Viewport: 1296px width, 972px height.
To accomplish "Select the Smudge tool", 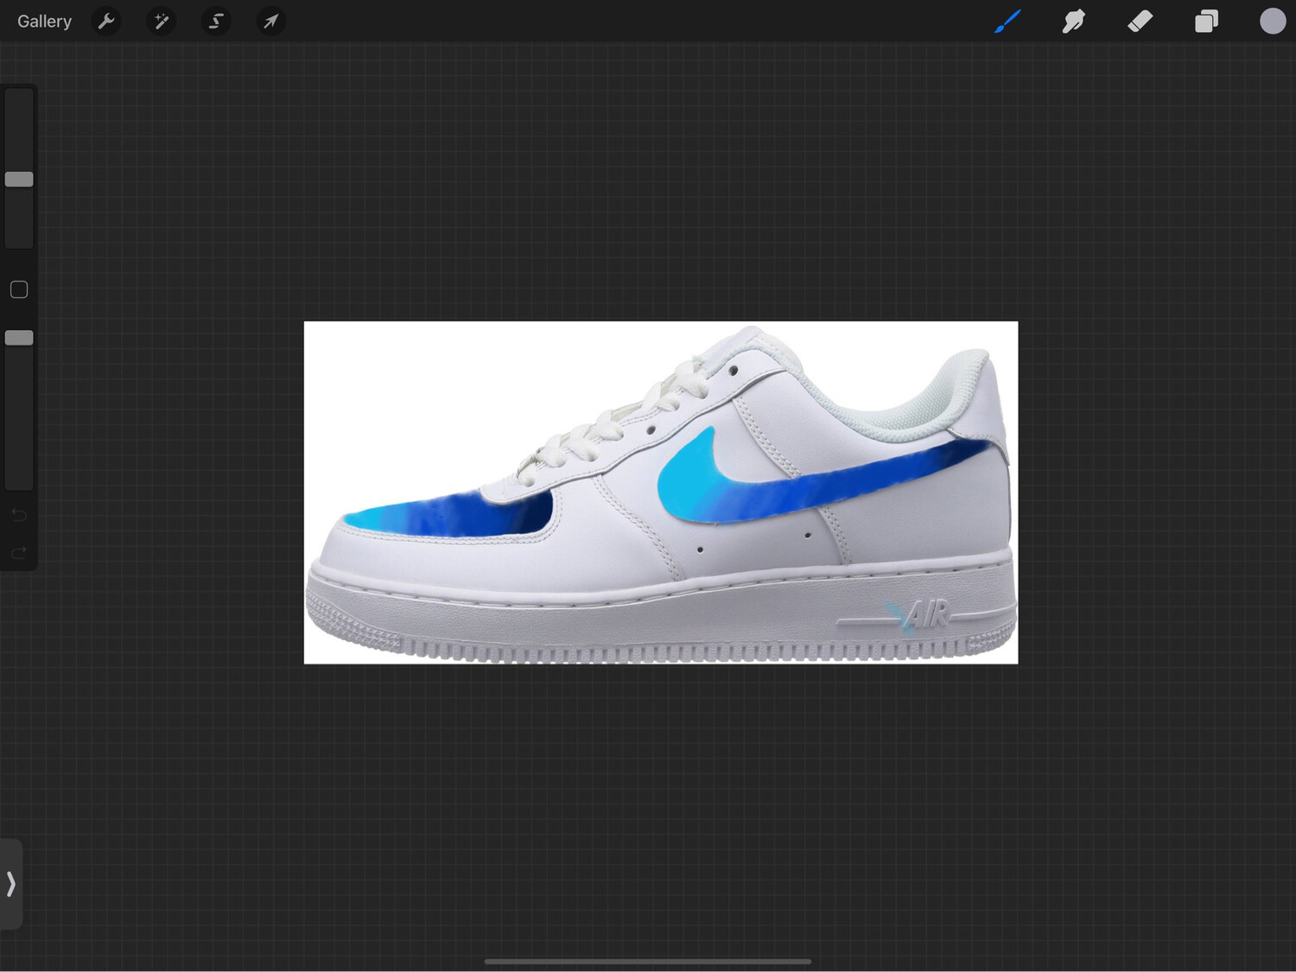I will (1073, 21).
